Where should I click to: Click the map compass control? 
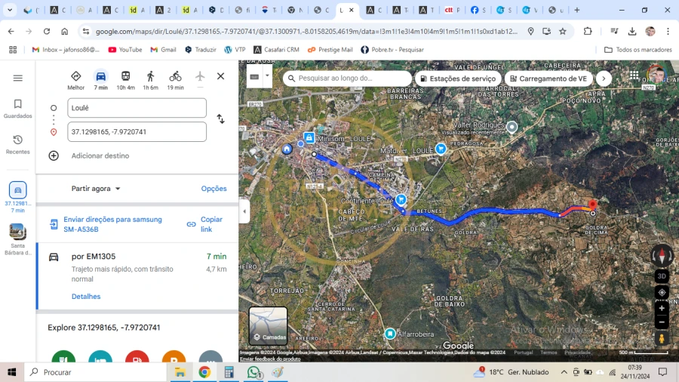[662, 256]
